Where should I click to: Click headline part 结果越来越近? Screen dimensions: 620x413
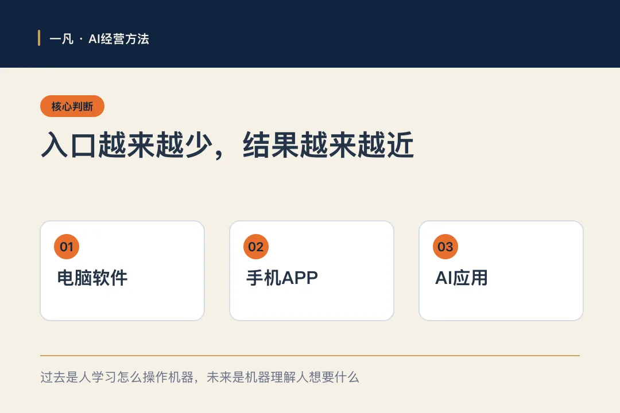(328, 145)
